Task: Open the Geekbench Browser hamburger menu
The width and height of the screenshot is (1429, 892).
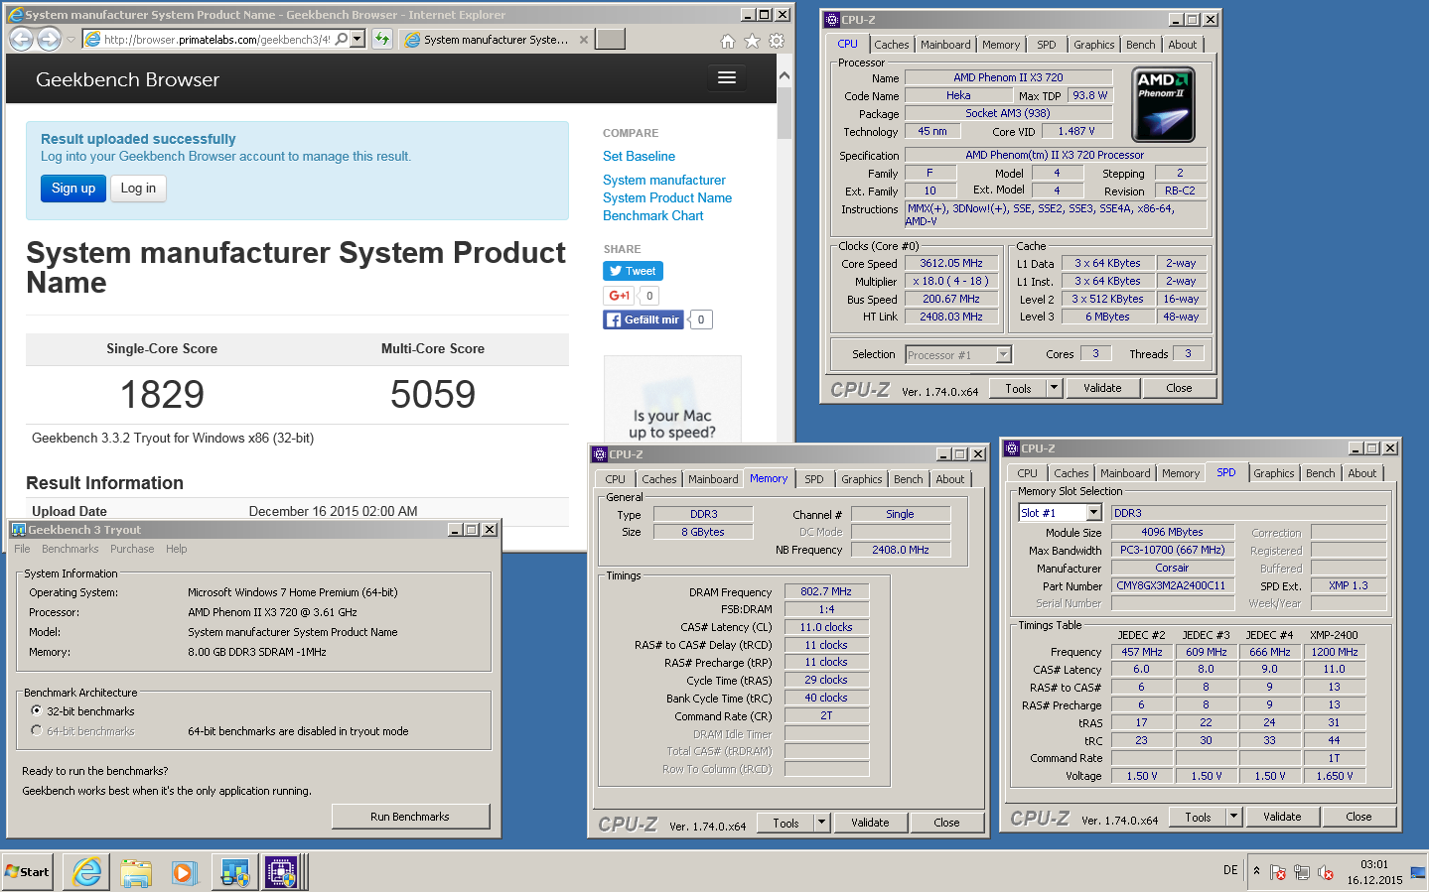Action: 727,78
